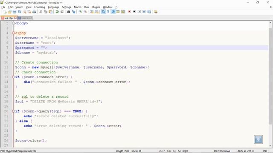Image resolution: width=273 pixels, height=153 pixels.
Task: Click the Run macro multiple times icon
Action: 144,11
